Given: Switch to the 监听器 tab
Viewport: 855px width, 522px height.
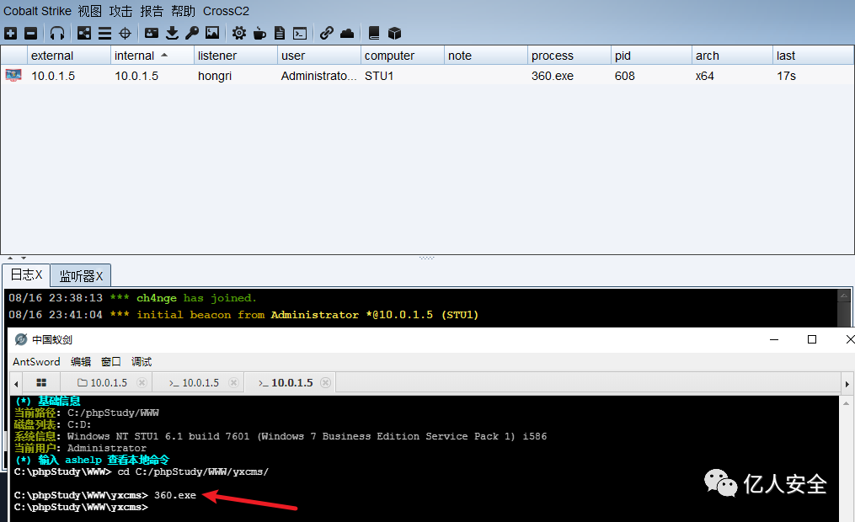Looking at the screenshot, I should coord(81,275).
